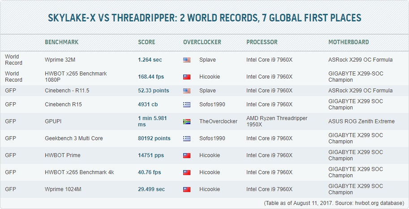The image size is (409, 209).
Task: Click Intel Core i9 7960X in HWBOT Prime row
Action: 269,155
